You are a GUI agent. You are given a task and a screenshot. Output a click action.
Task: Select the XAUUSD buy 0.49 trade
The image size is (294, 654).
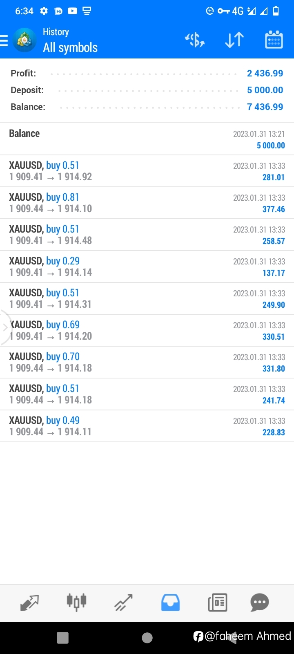147,426
